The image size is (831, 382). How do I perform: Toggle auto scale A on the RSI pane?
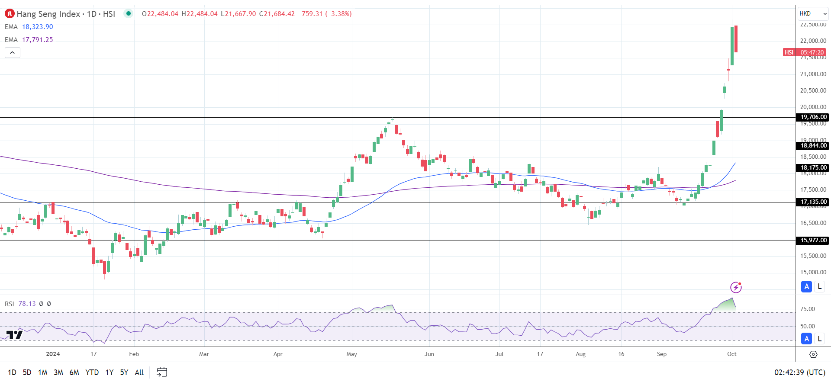point(806,339)
